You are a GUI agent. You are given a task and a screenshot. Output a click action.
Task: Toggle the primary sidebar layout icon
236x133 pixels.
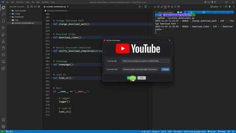(206, 2)
